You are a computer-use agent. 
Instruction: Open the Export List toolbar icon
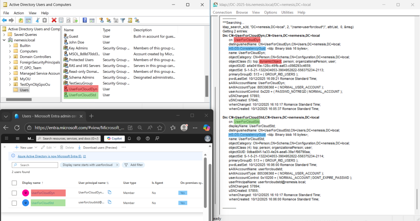[x=75, y=20]
